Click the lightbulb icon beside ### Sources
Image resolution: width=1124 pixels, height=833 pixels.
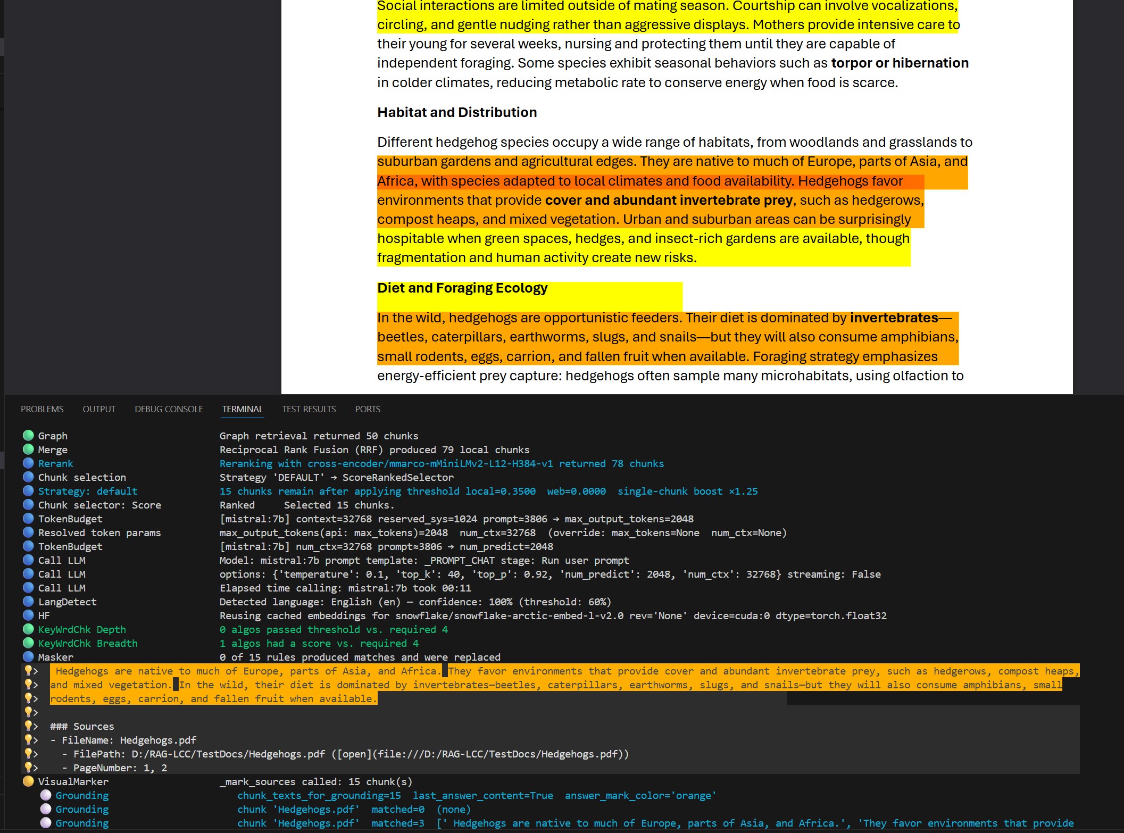tap(28, 726)
